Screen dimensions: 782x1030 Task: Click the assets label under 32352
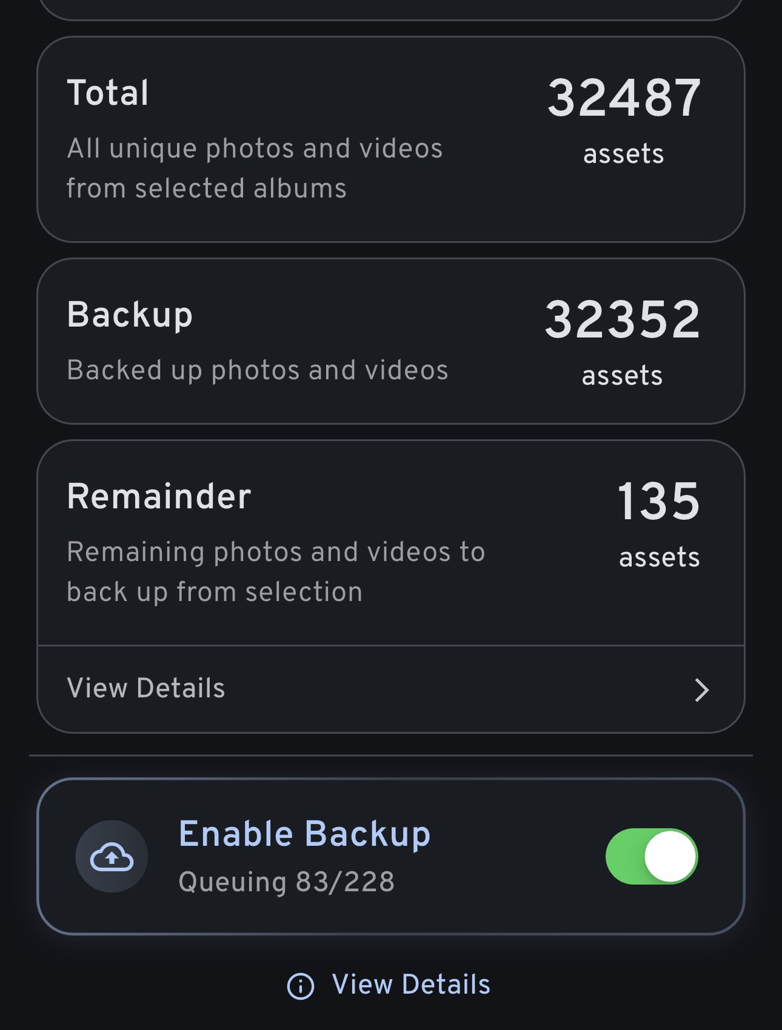pyautogui.click(x=623, y=376)
